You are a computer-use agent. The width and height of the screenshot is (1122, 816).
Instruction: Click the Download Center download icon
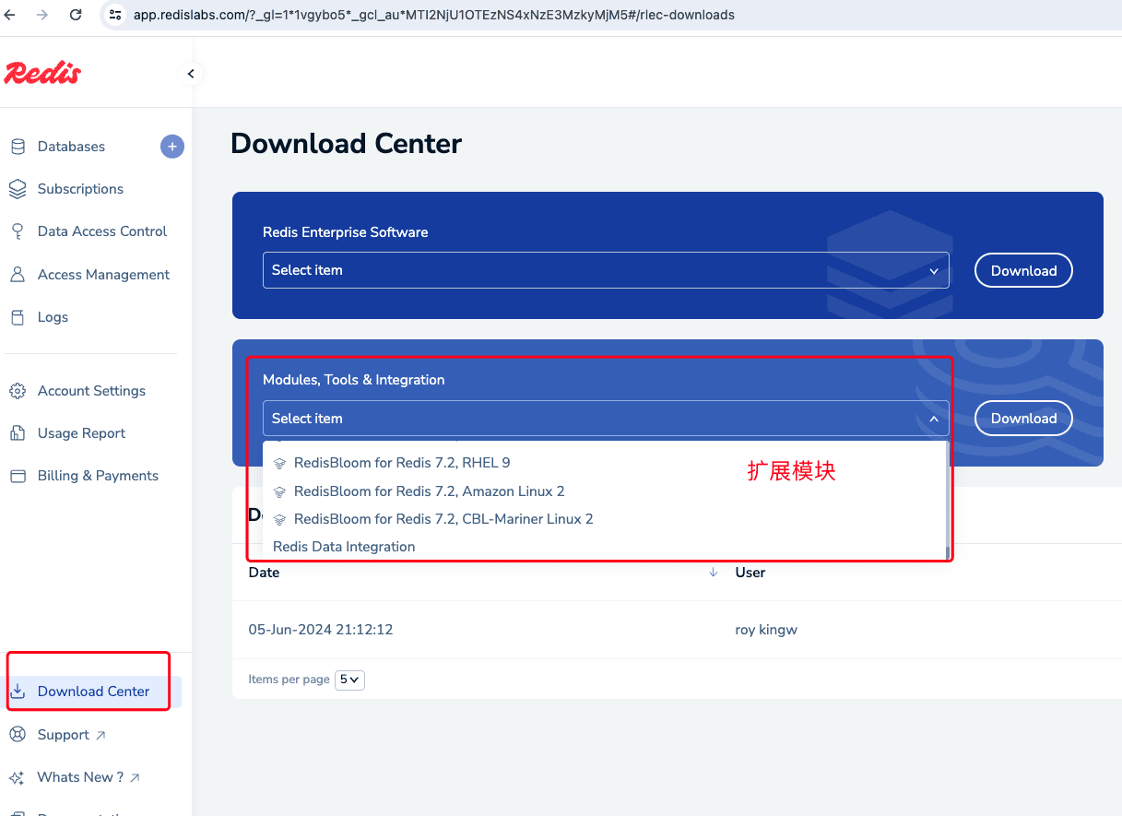point(18,692)
